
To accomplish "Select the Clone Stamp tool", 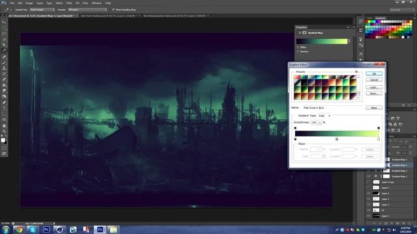I will (4, 68).
